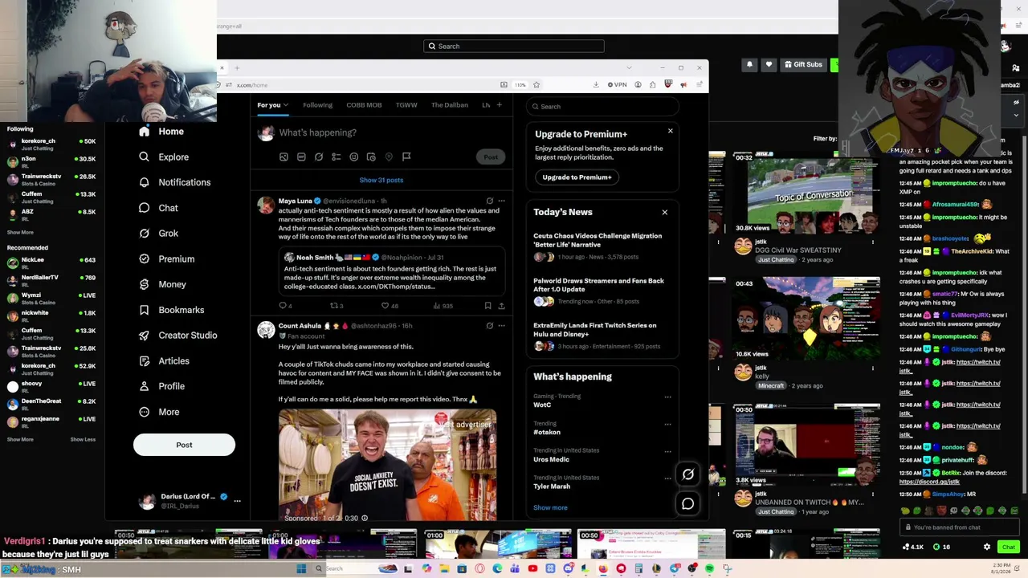Add media to the new post
The image size is (1028, 578).
tap(284, 157)
